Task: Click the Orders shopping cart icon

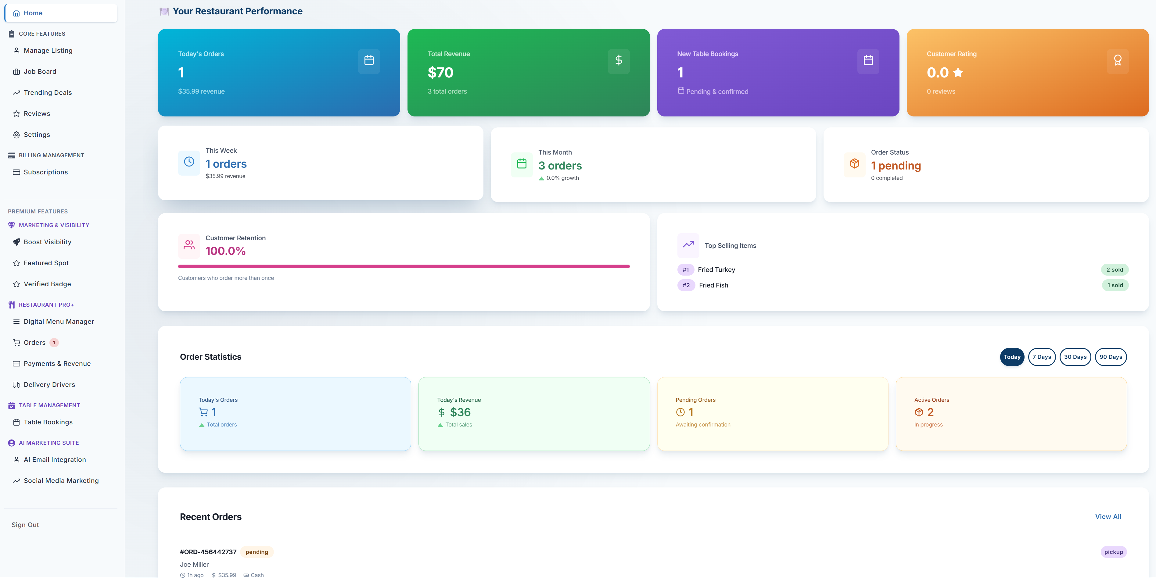Action: click(x=16, y=343)
